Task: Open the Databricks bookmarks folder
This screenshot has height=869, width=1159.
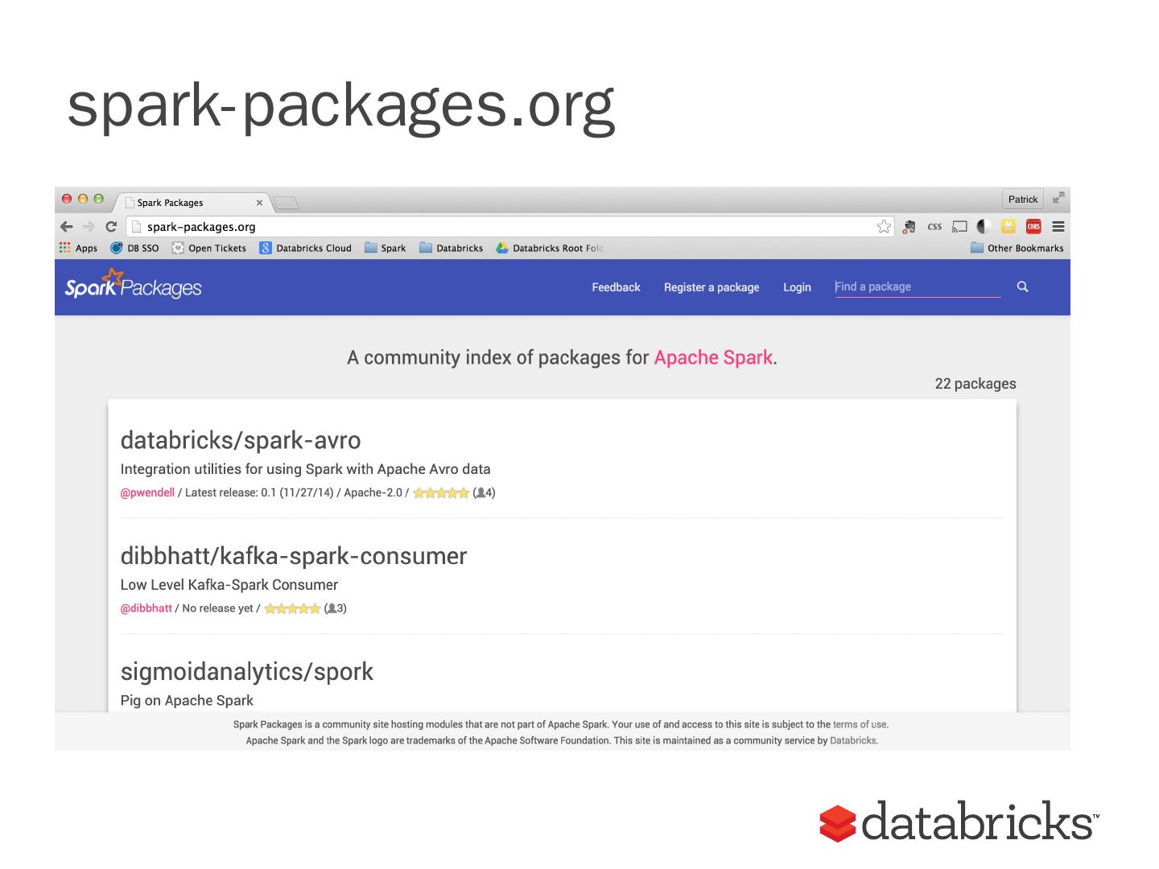Action: tap(452, 248)
